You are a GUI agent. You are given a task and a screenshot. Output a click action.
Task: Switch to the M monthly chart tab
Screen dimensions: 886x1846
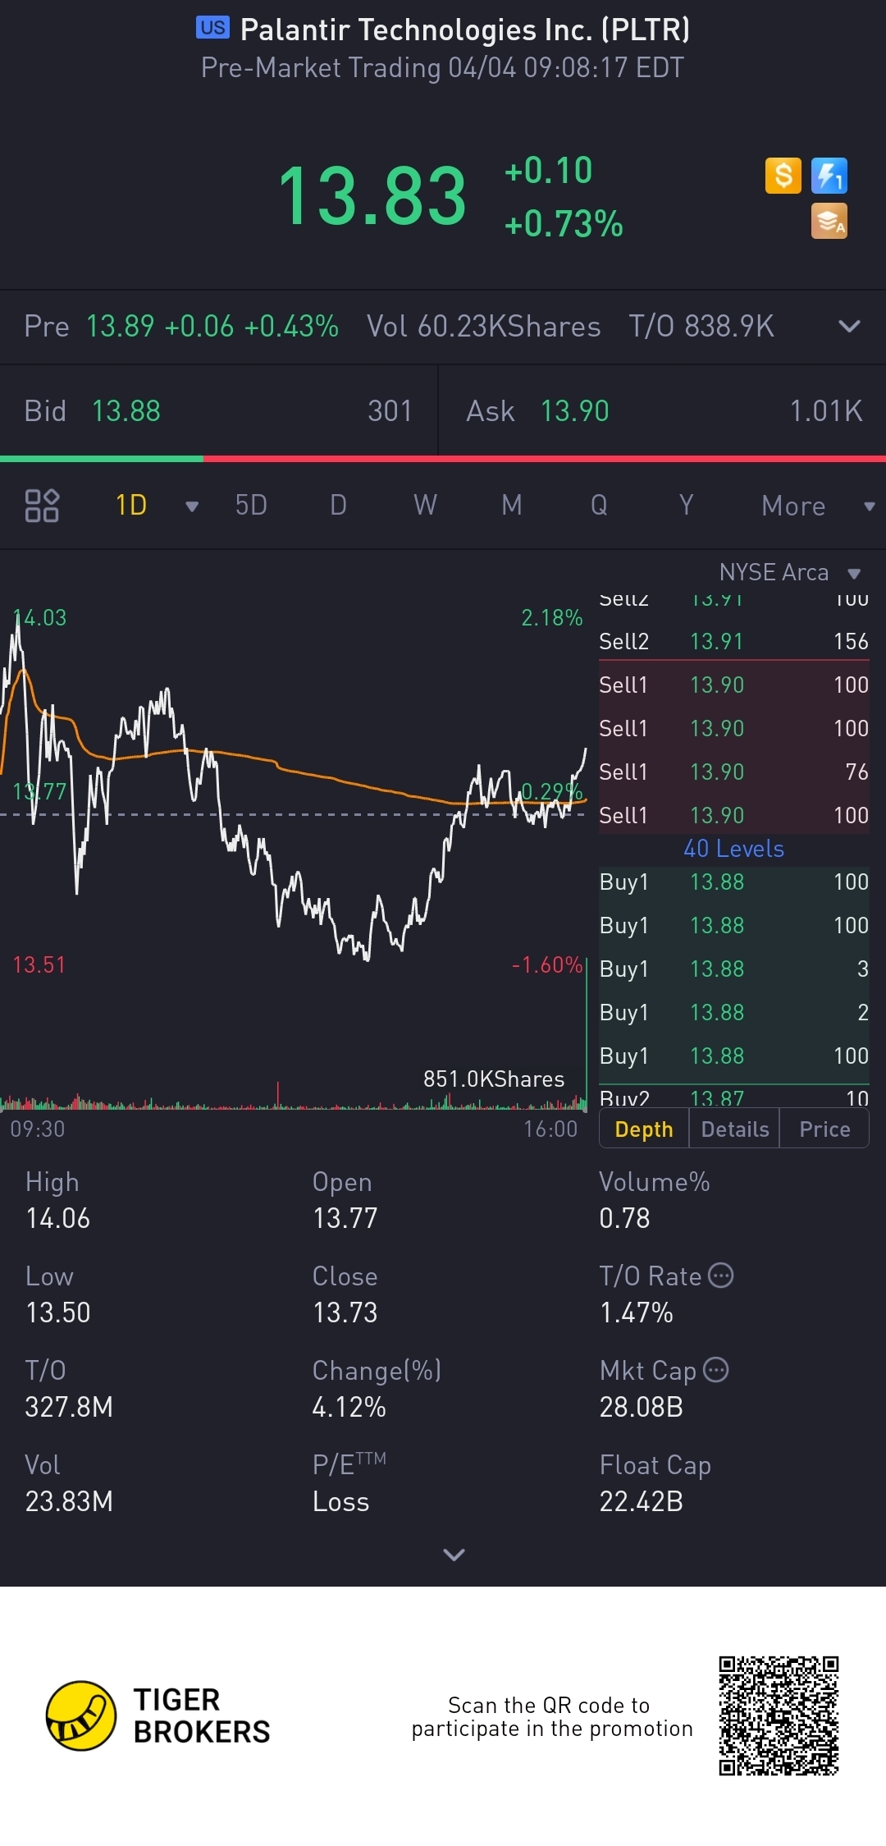[512, 505]
